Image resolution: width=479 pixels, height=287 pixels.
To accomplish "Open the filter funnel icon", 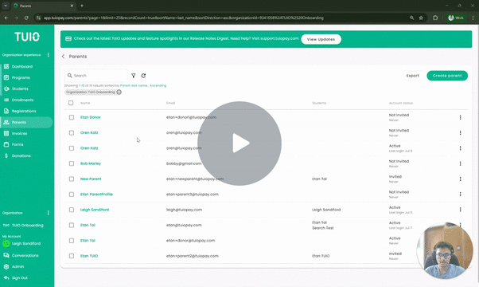I will click(x=134, y=76).
